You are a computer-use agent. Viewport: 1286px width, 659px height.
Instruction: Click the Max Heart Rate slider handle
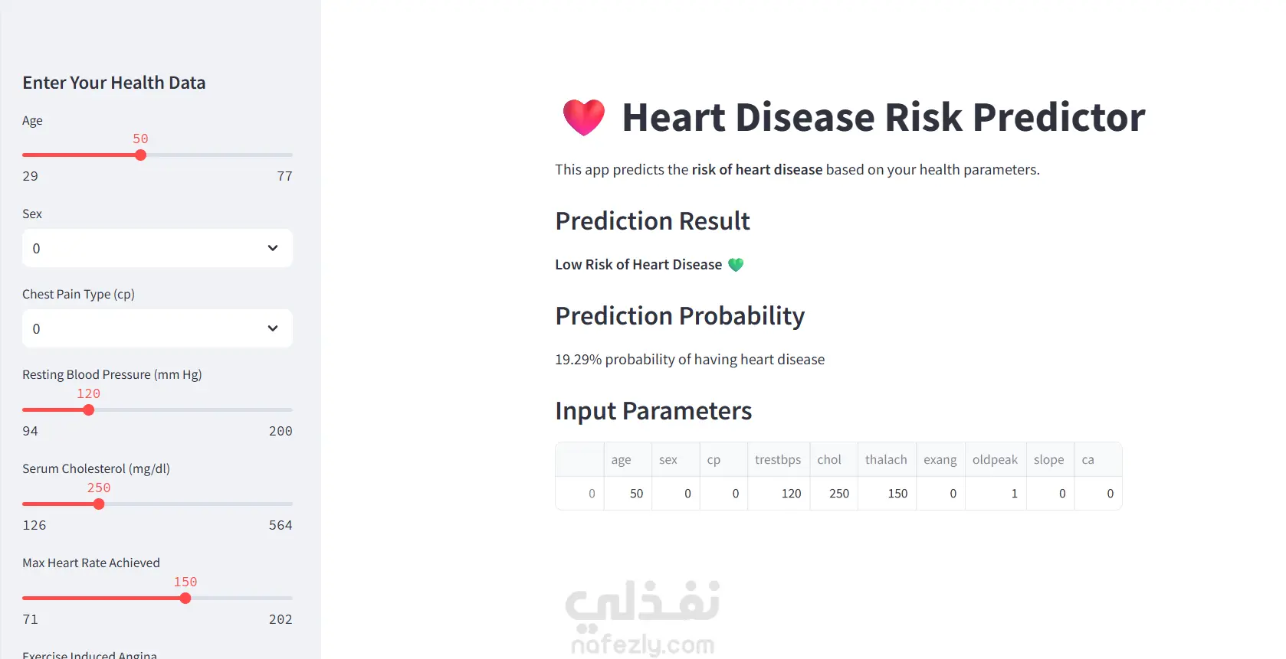click(x=185, y=599)
